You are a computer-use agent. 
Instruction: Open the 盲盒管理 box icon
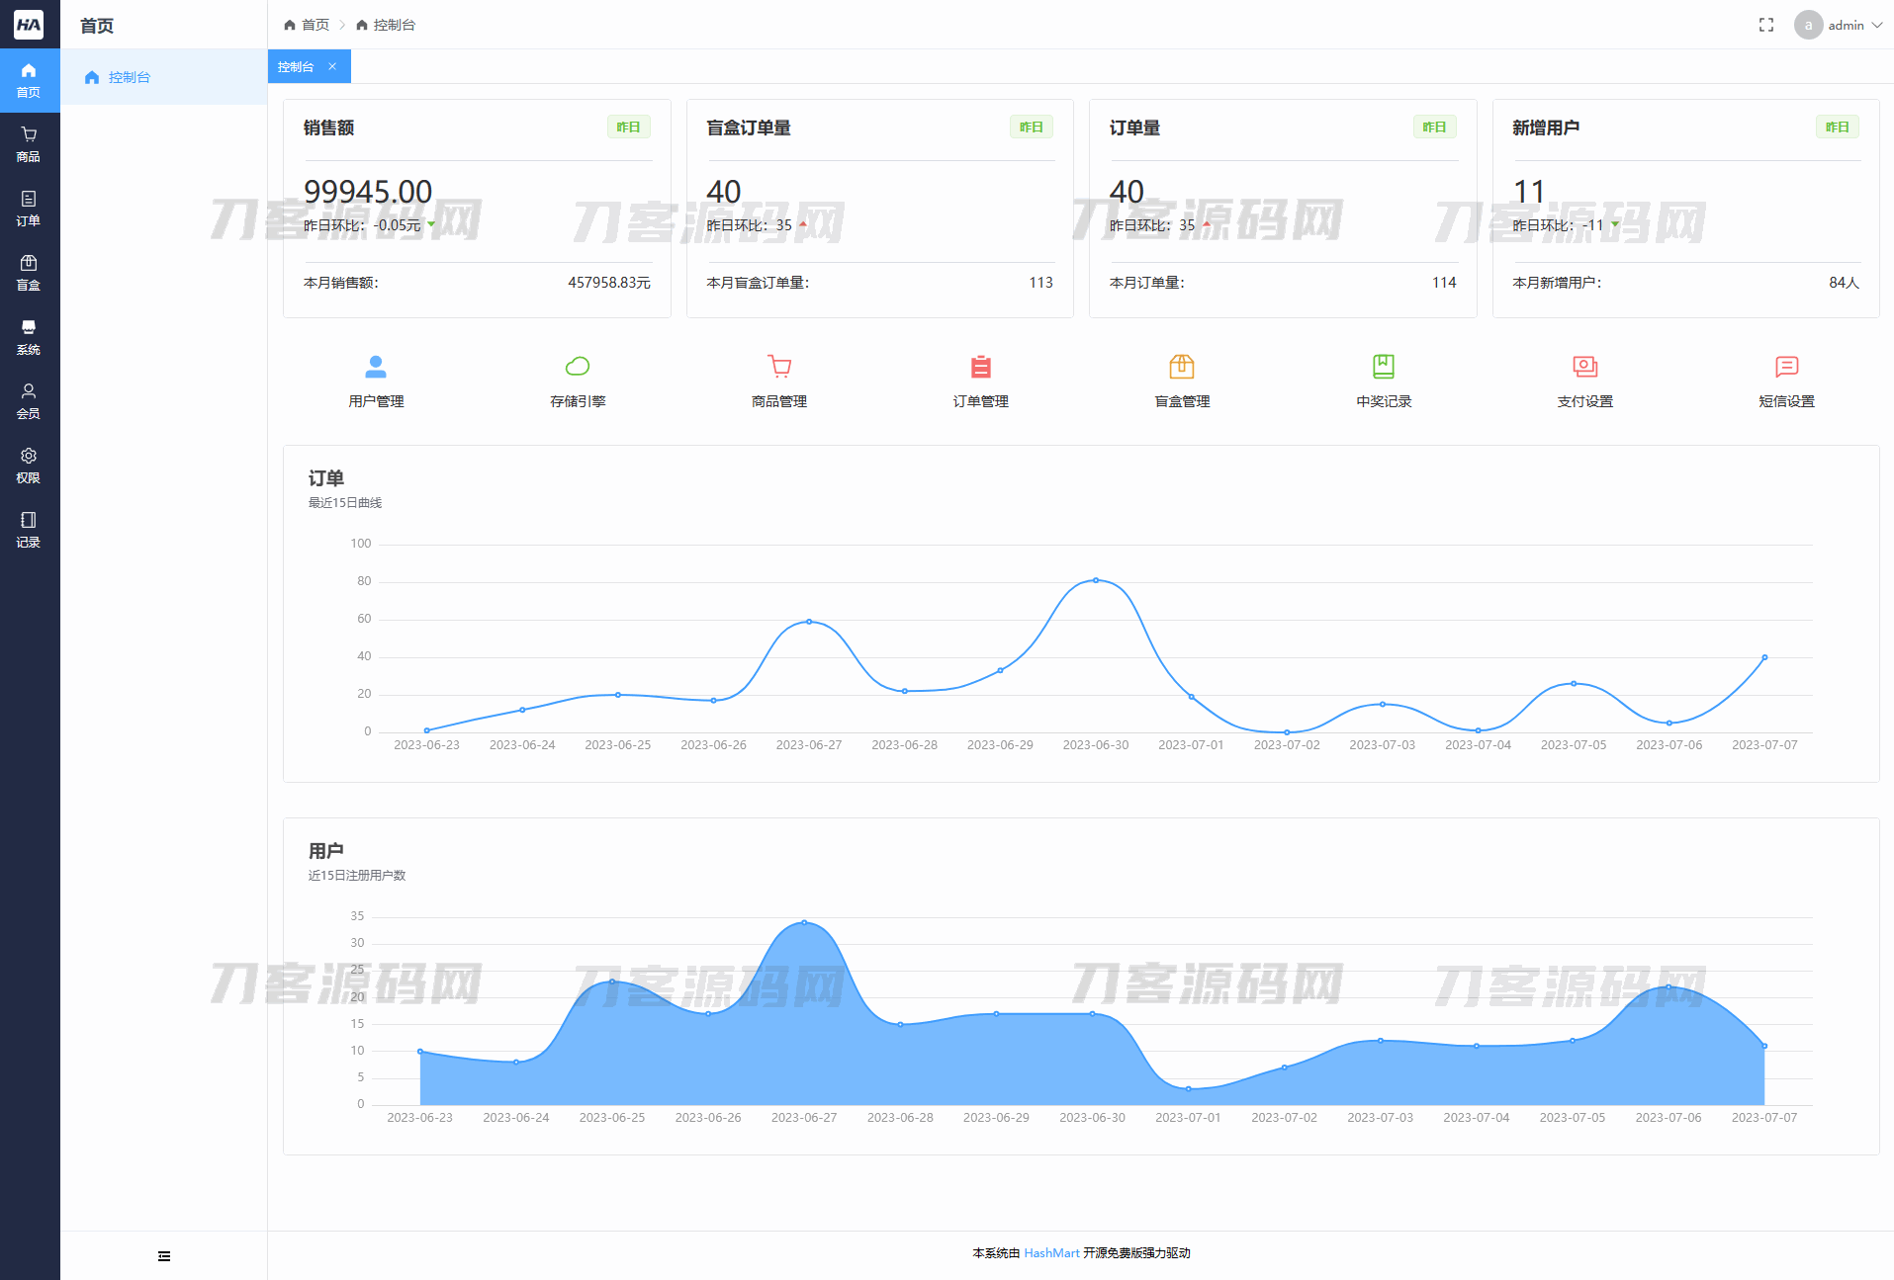tap(1182, 368)
